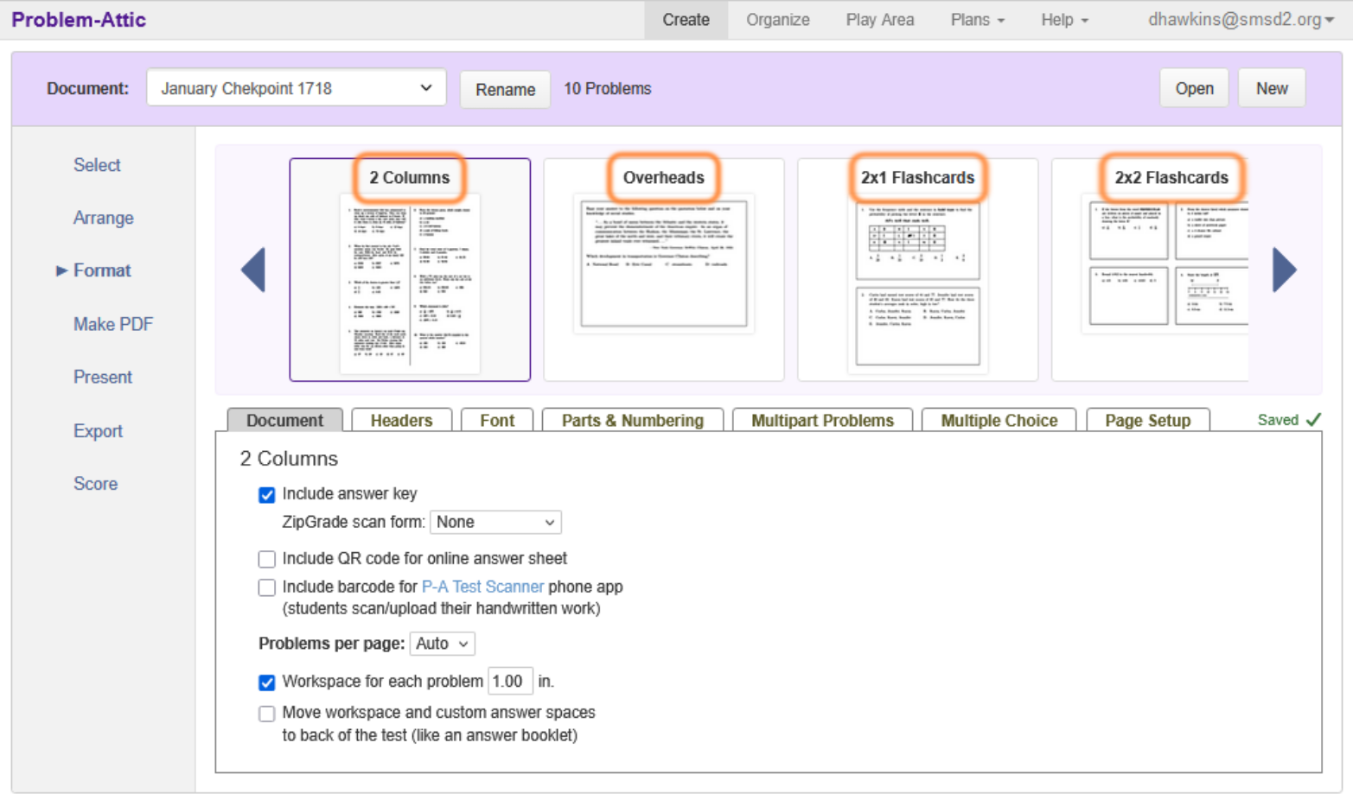Click Make PDF in the sidebar
Viewport: 1353px width, 800px height.
coord(113,323)
